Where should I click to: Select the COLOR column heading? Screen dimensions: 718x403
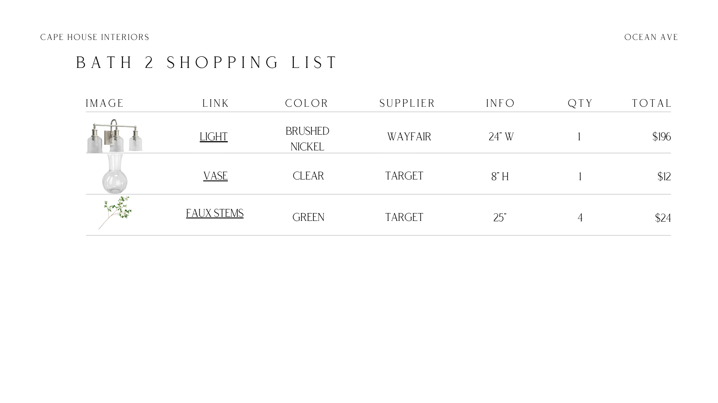point(307,103)
